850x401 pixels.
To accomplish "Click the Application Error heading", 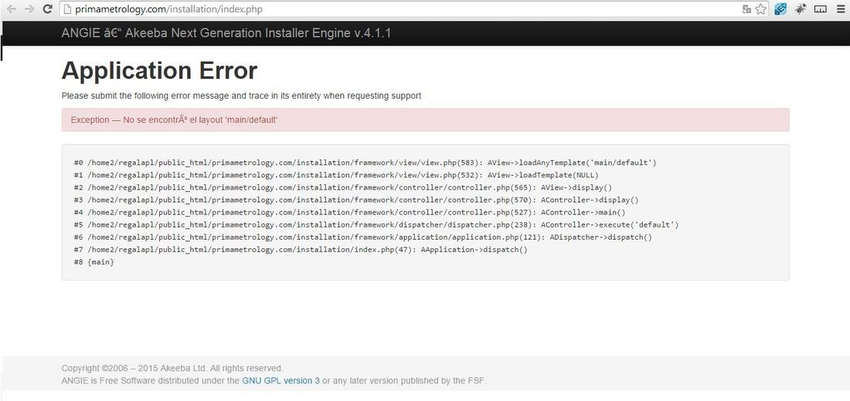I will 159,71.
